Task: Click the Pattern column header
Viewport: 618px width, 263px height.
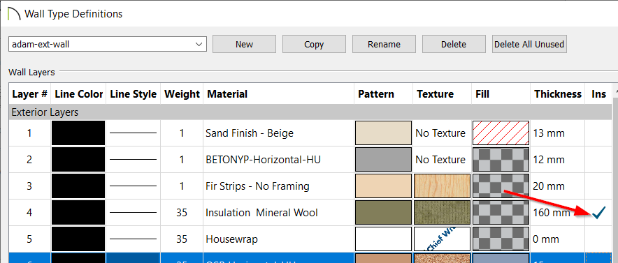Action: [x=384, y=94]
